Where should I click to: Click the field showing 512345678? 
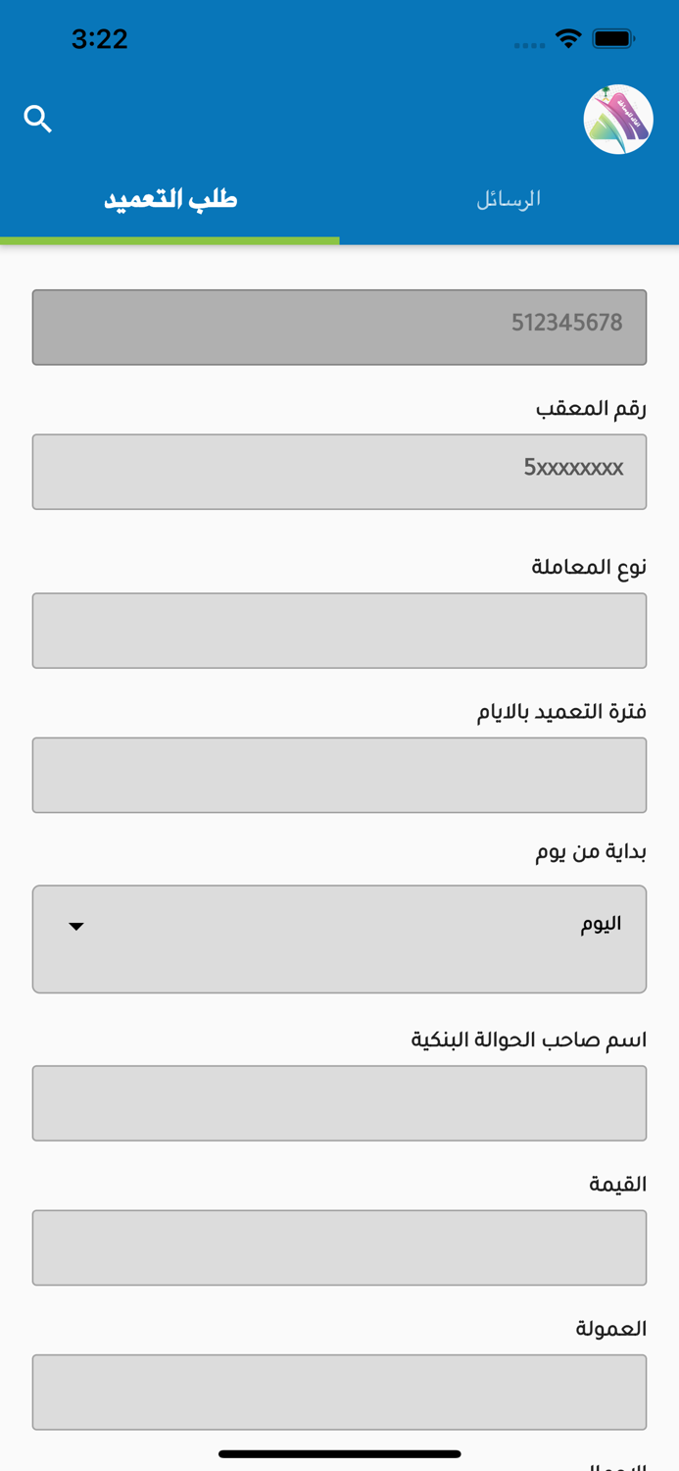[339, 327]
